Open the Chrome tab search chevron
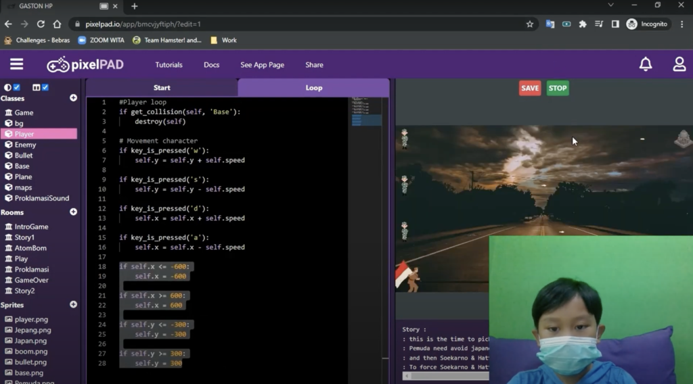693x384 pixels. (x=610, y=5)
